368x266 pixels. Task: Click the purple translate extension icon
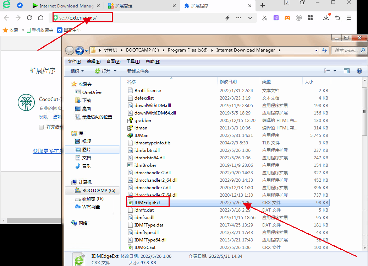276,18
